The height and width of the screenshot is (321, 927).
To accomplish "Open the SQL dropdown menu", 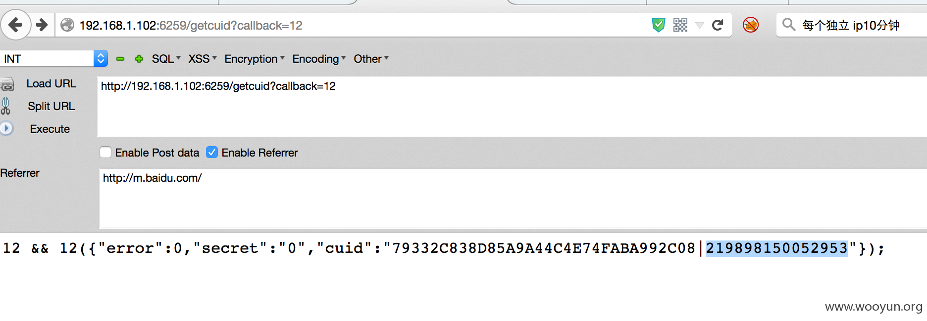I will (x=166, y=59).
